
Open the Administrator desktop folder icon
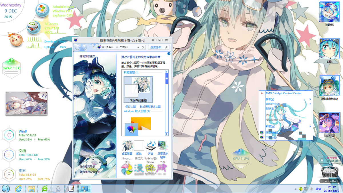click(x=329, y=88)
